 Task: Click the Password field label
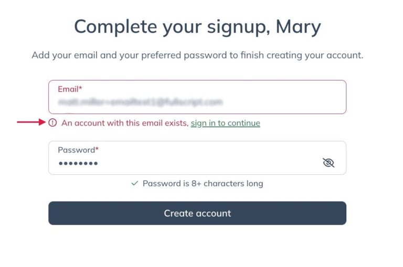tap(76, 150)
